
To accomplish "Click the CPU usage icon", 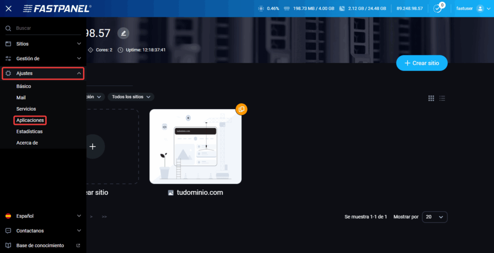I will coord(261,9).
